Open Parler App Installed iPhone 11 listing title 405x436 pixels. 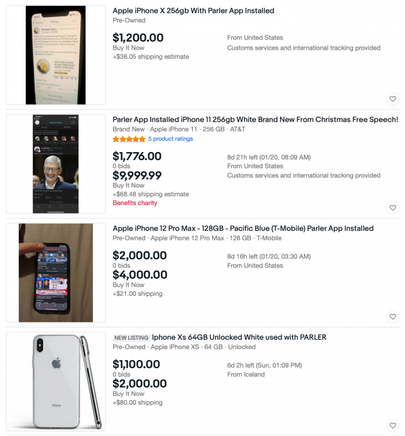[x=255, y=120]
